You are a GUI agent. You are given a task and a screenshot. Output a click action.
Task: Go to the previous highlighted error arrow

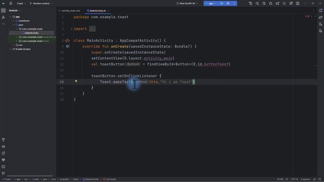click(x=312, y=16)
